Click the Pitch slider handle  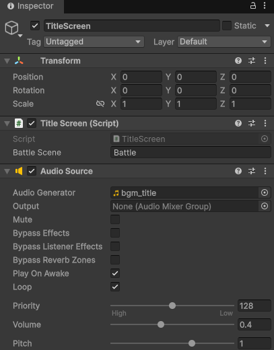coord(192,343)
